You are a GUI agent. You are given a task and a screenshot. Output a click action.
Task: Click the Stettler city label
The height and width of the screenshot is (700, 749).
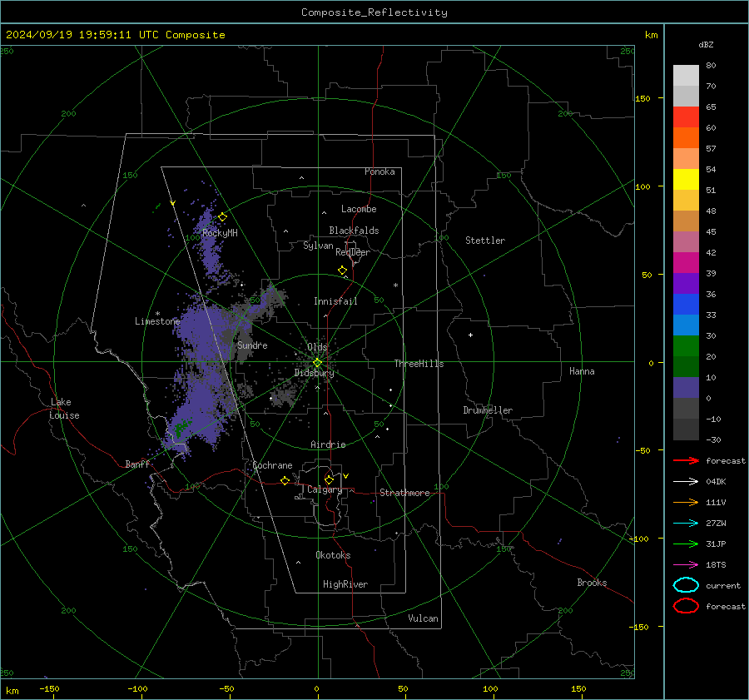[x=485, y=241]
